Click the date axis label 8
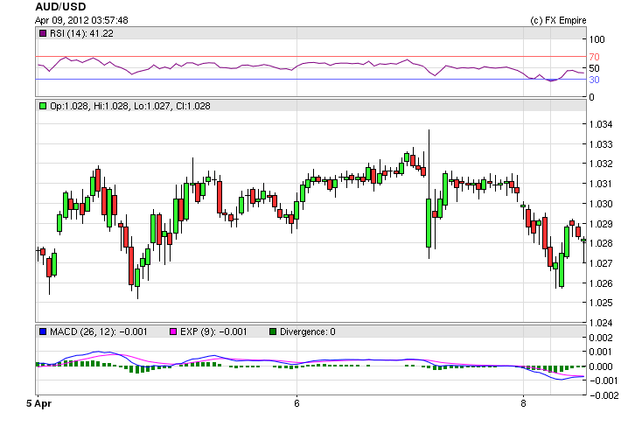621x426 pixels. tap(523, 404)
